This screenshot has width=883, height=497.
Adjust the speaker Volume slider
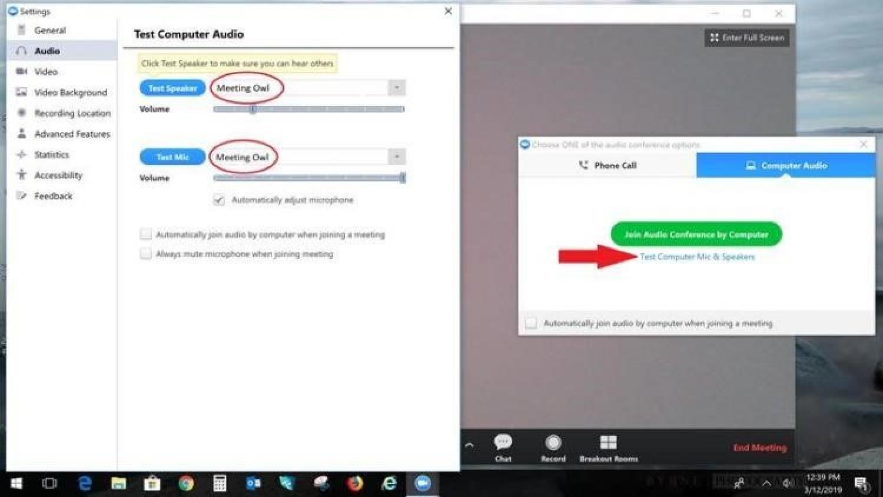308,109
